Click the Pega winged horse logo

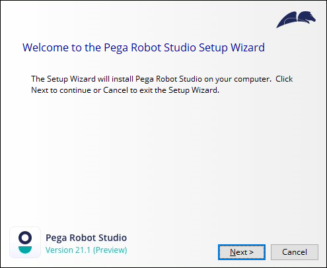(296, 20)
